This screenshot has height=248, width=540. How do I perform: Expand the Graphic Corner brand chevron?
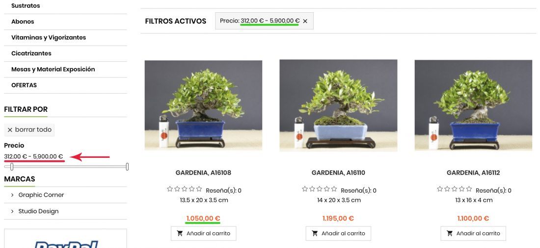click(12, 195)
